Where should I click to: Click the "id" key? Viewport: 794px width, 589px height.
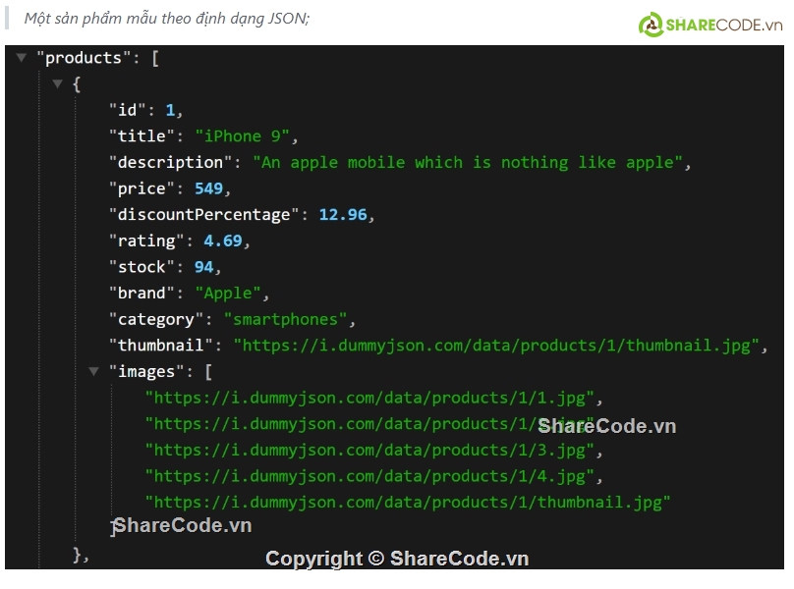[x=127, y=110]
